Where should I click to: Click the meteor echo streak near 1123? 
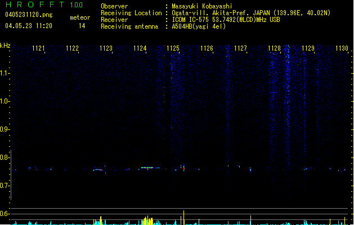pyautogui.click(x=98, y=170)
